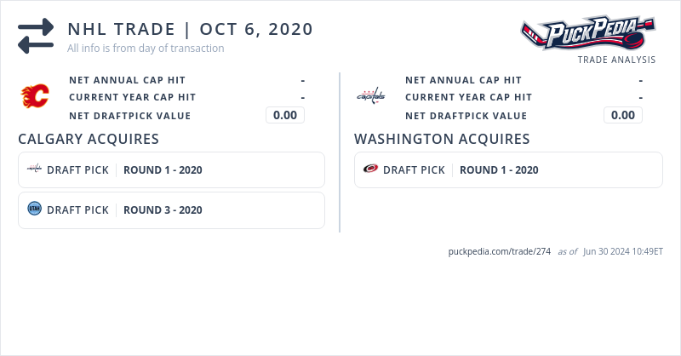The height and width of the screenshot is (356, 681).
Task: Click the 'All info is from day of transaction' note
Action: coord(146,49)
